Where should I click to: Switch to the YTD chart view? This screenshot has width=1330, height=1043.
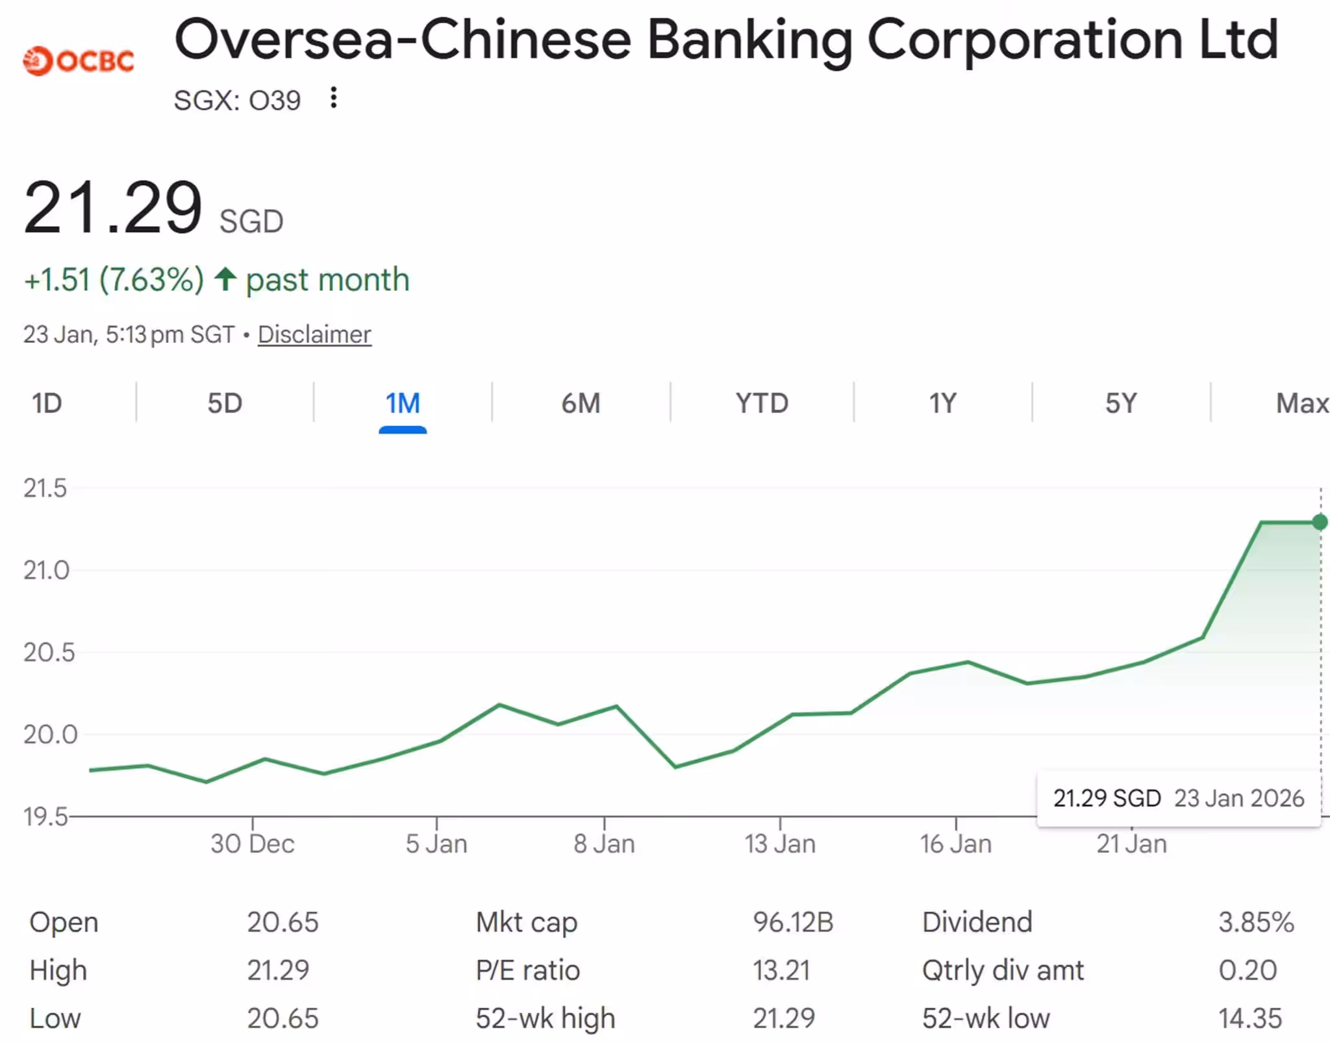762,403
